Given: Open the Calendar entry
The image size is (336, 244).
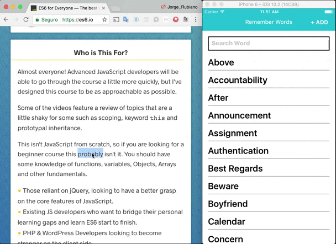Looking at the screenshot, I should tap(269, 222).
